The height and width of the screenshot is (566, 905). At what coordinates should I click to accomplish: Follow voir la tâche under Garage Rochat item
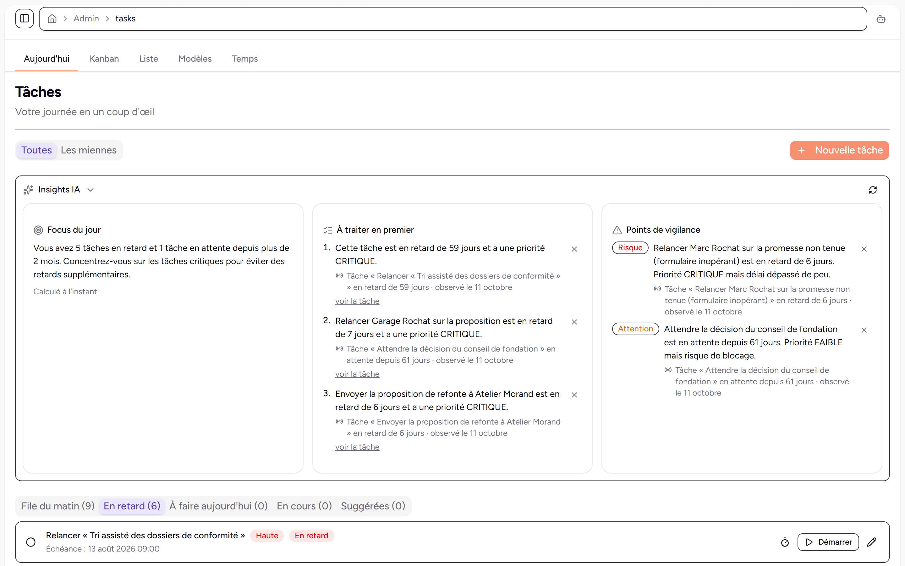coord(357,374)
